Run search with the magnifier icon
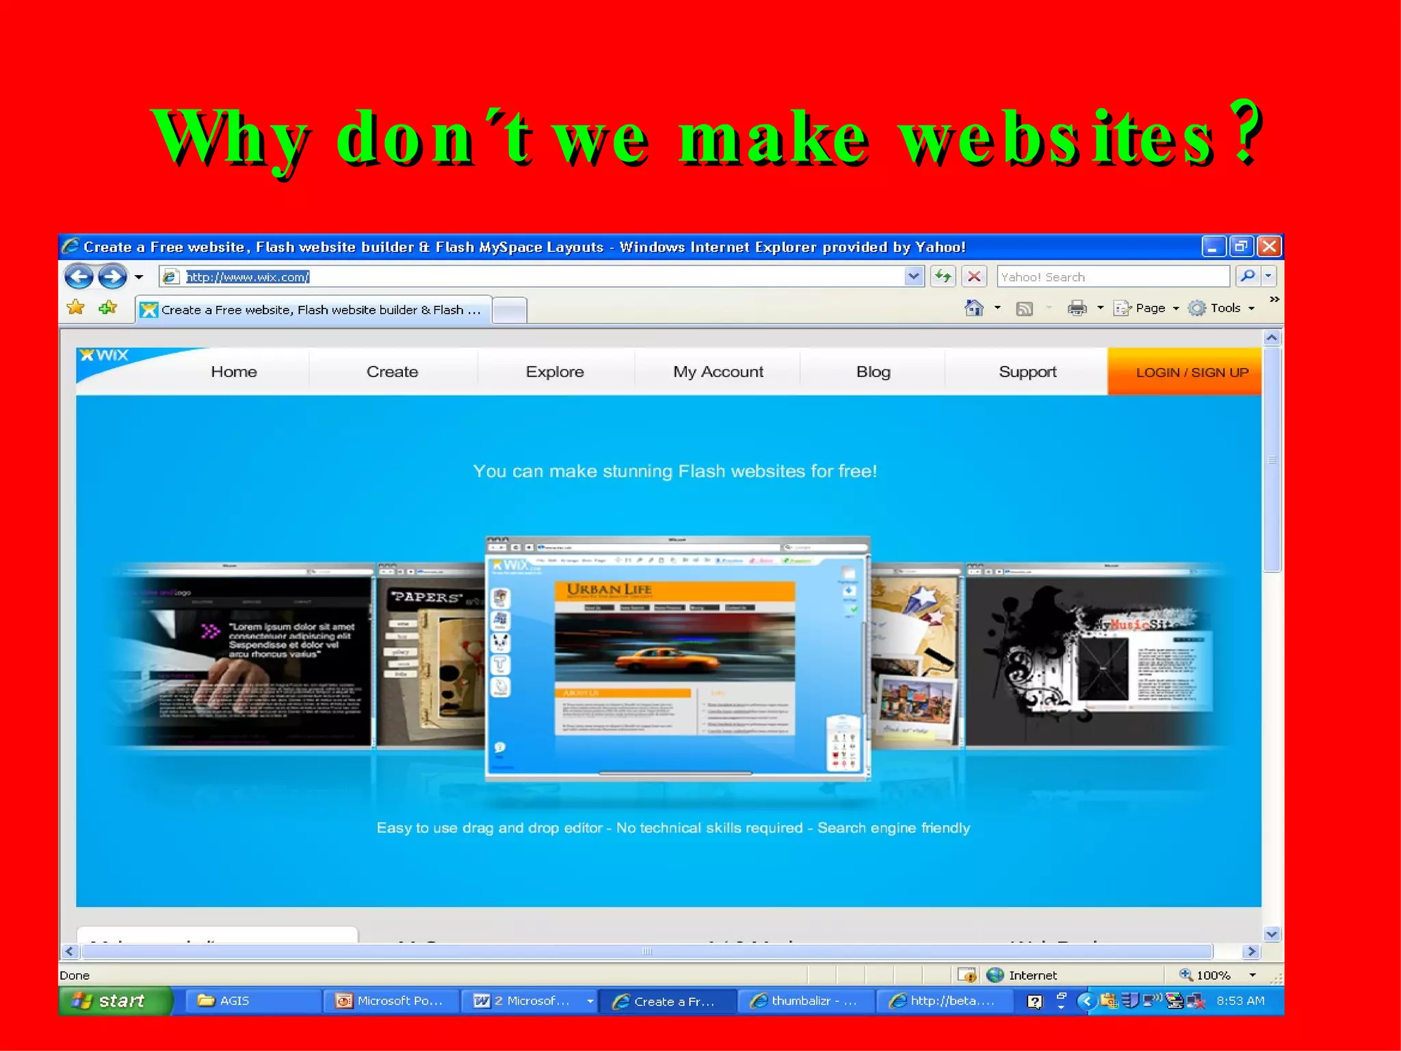 tap(1247, 276)
